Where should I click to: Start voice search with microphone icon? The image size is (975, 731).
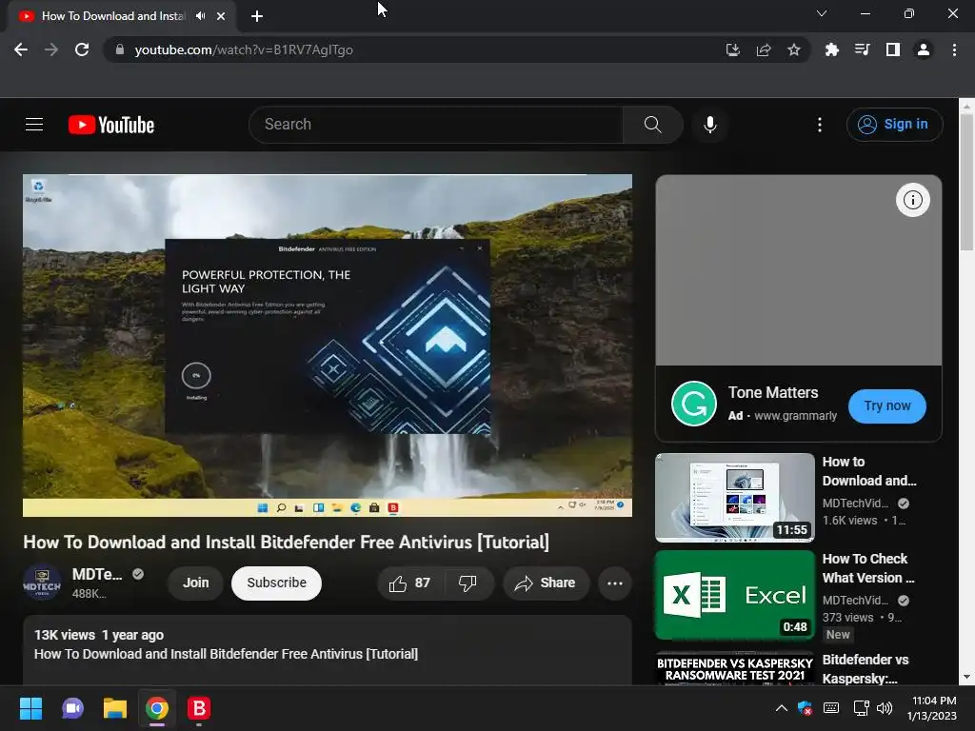pos(710,125)
